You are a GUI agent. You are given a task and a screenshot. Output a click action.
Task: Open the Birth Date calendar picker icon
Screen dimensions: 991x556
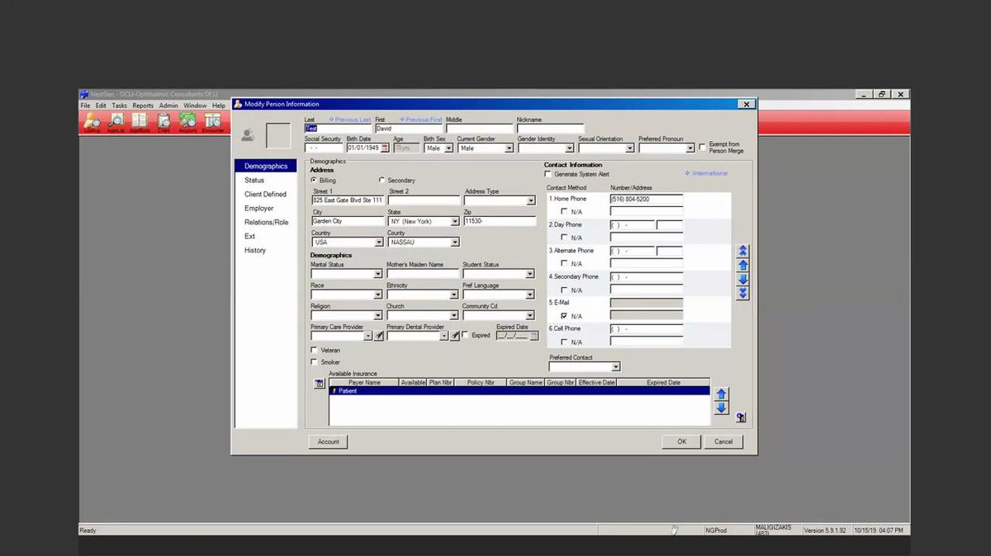tap(384, 147)
